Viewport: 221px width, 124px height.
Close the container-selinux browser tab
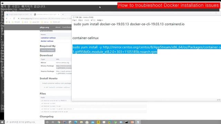coord(58,14)
